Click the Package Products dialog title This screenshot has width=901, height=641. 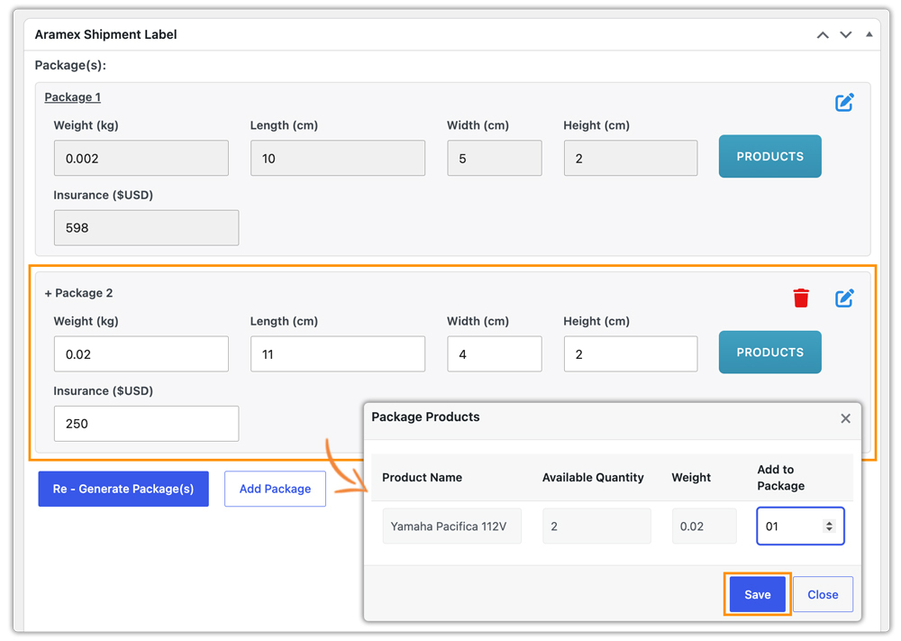coord(425,417)
